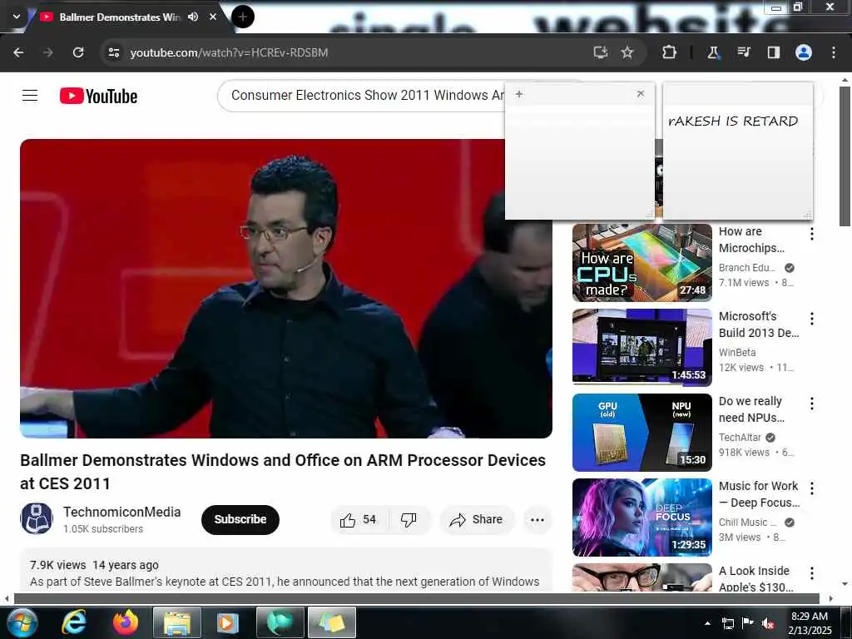Image resolution: width=852 pixels, height=639 pixels.
Task: Open Deep Focus music thumbnail
Action: pyautogui.click(x=641, y=517)
